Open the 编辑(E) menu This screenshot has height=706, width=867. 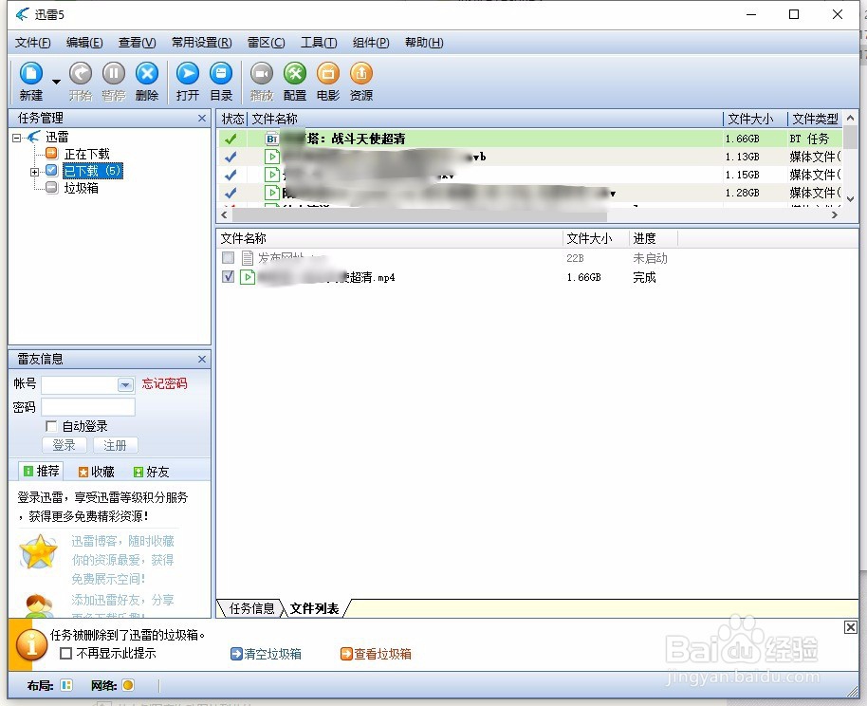tap(84, 43)
